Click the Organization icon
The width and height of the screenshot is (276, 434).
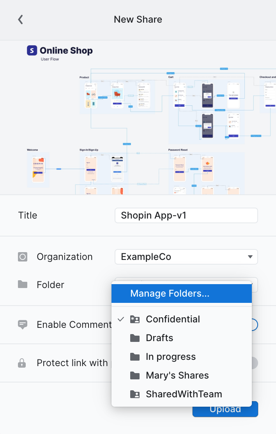tap(23, 257)
